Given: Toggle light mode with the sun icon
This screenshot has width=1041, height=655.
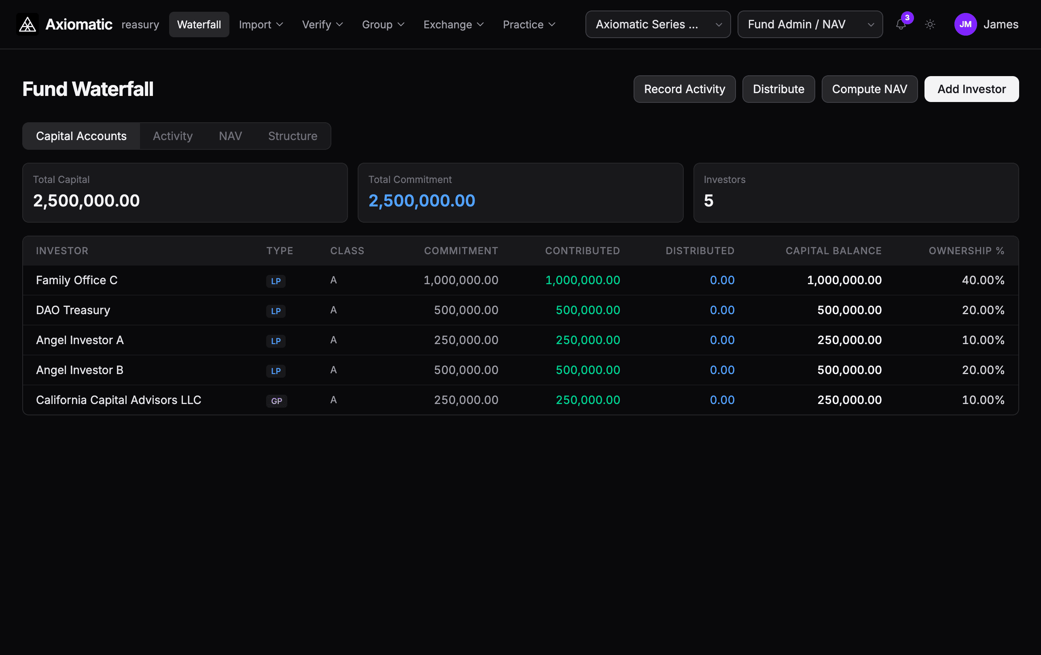Looking at the screenshot, I should (x=930, y=25).
